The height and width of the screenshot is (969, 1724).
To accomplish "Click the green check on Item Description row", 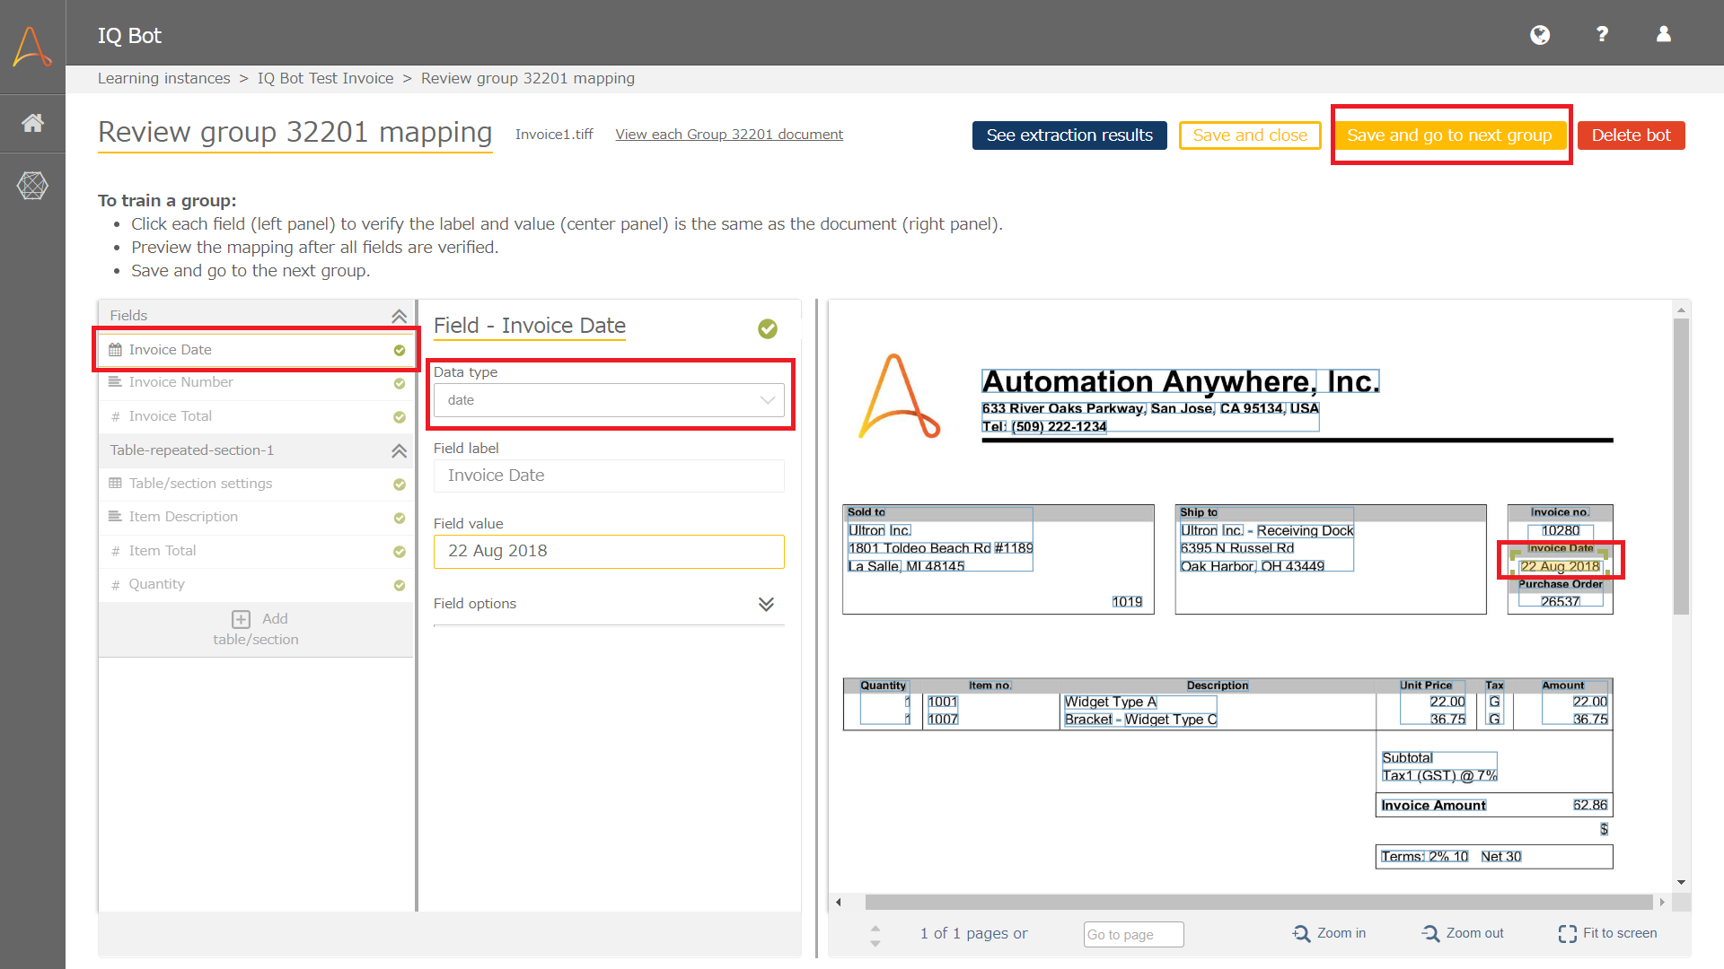I will tap(400, 518).
